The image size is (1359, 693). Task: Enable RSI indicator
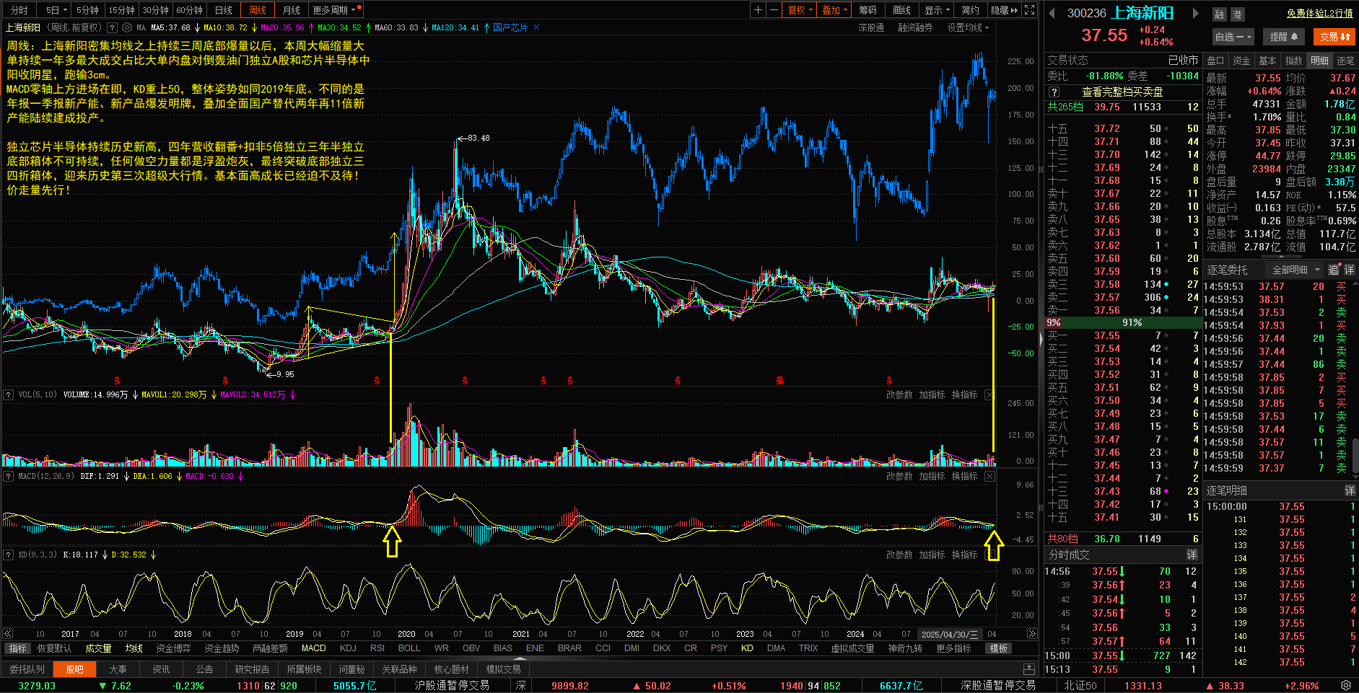377,648
